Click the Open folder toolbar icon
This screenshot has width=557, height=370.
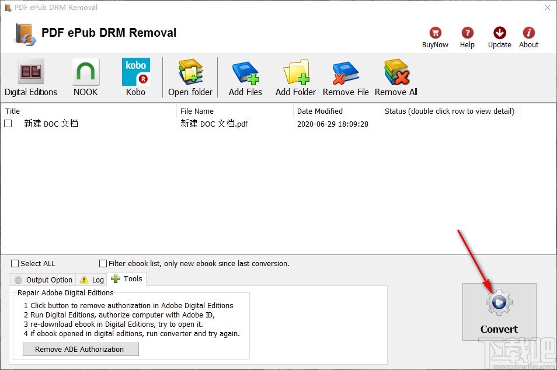[x=190, y=78]
